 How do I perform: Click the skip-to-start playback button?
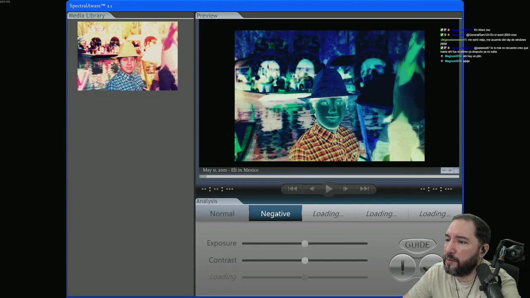pyautogui.click(x=293, y=189)
